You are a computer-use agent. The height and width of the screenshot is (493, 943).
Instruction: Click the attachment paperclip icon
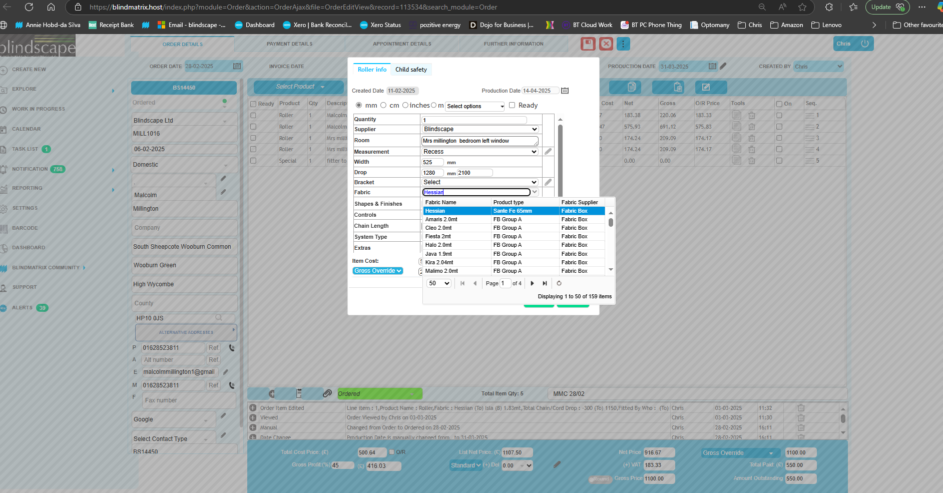(x=327, y=393)
